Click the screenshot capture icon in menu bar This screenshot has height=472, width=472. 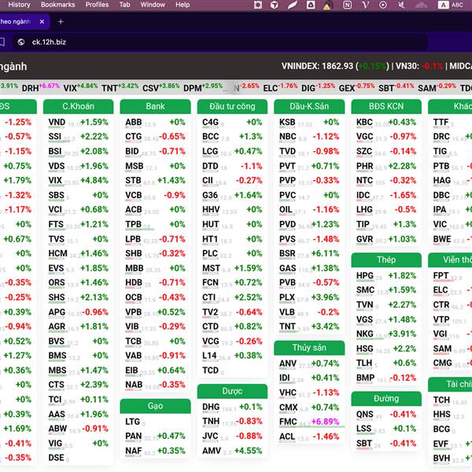point(258,5)
